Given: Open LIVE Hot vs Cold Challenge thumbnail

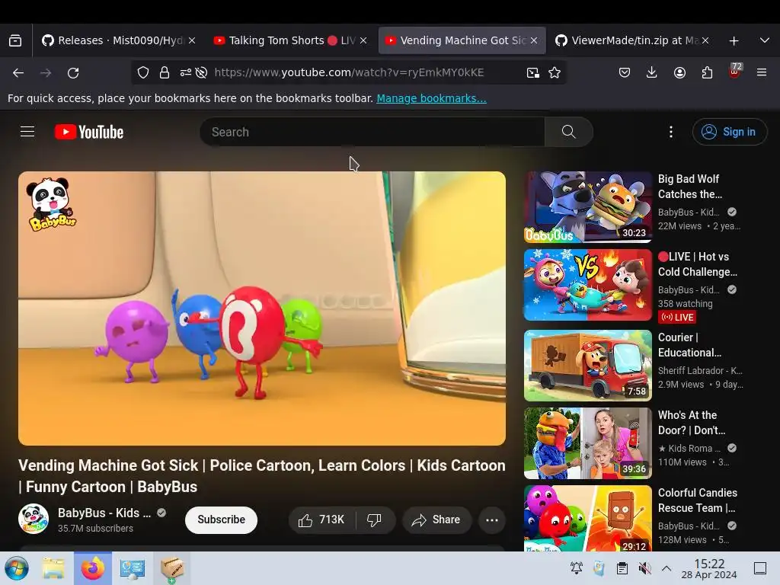Looking at the screenshot, I should pos(587,285).
